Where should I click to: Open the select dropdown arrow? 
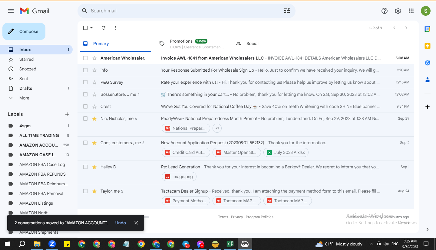pyautogui.click(x=91, y=28)
